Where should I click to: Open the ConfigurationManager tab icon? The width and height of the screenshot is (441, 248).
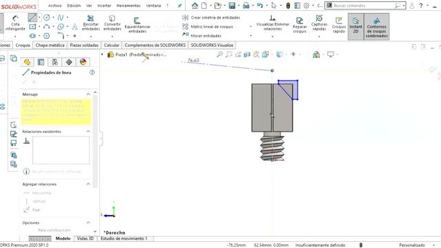pyautogui.click(x=55, y=62)
